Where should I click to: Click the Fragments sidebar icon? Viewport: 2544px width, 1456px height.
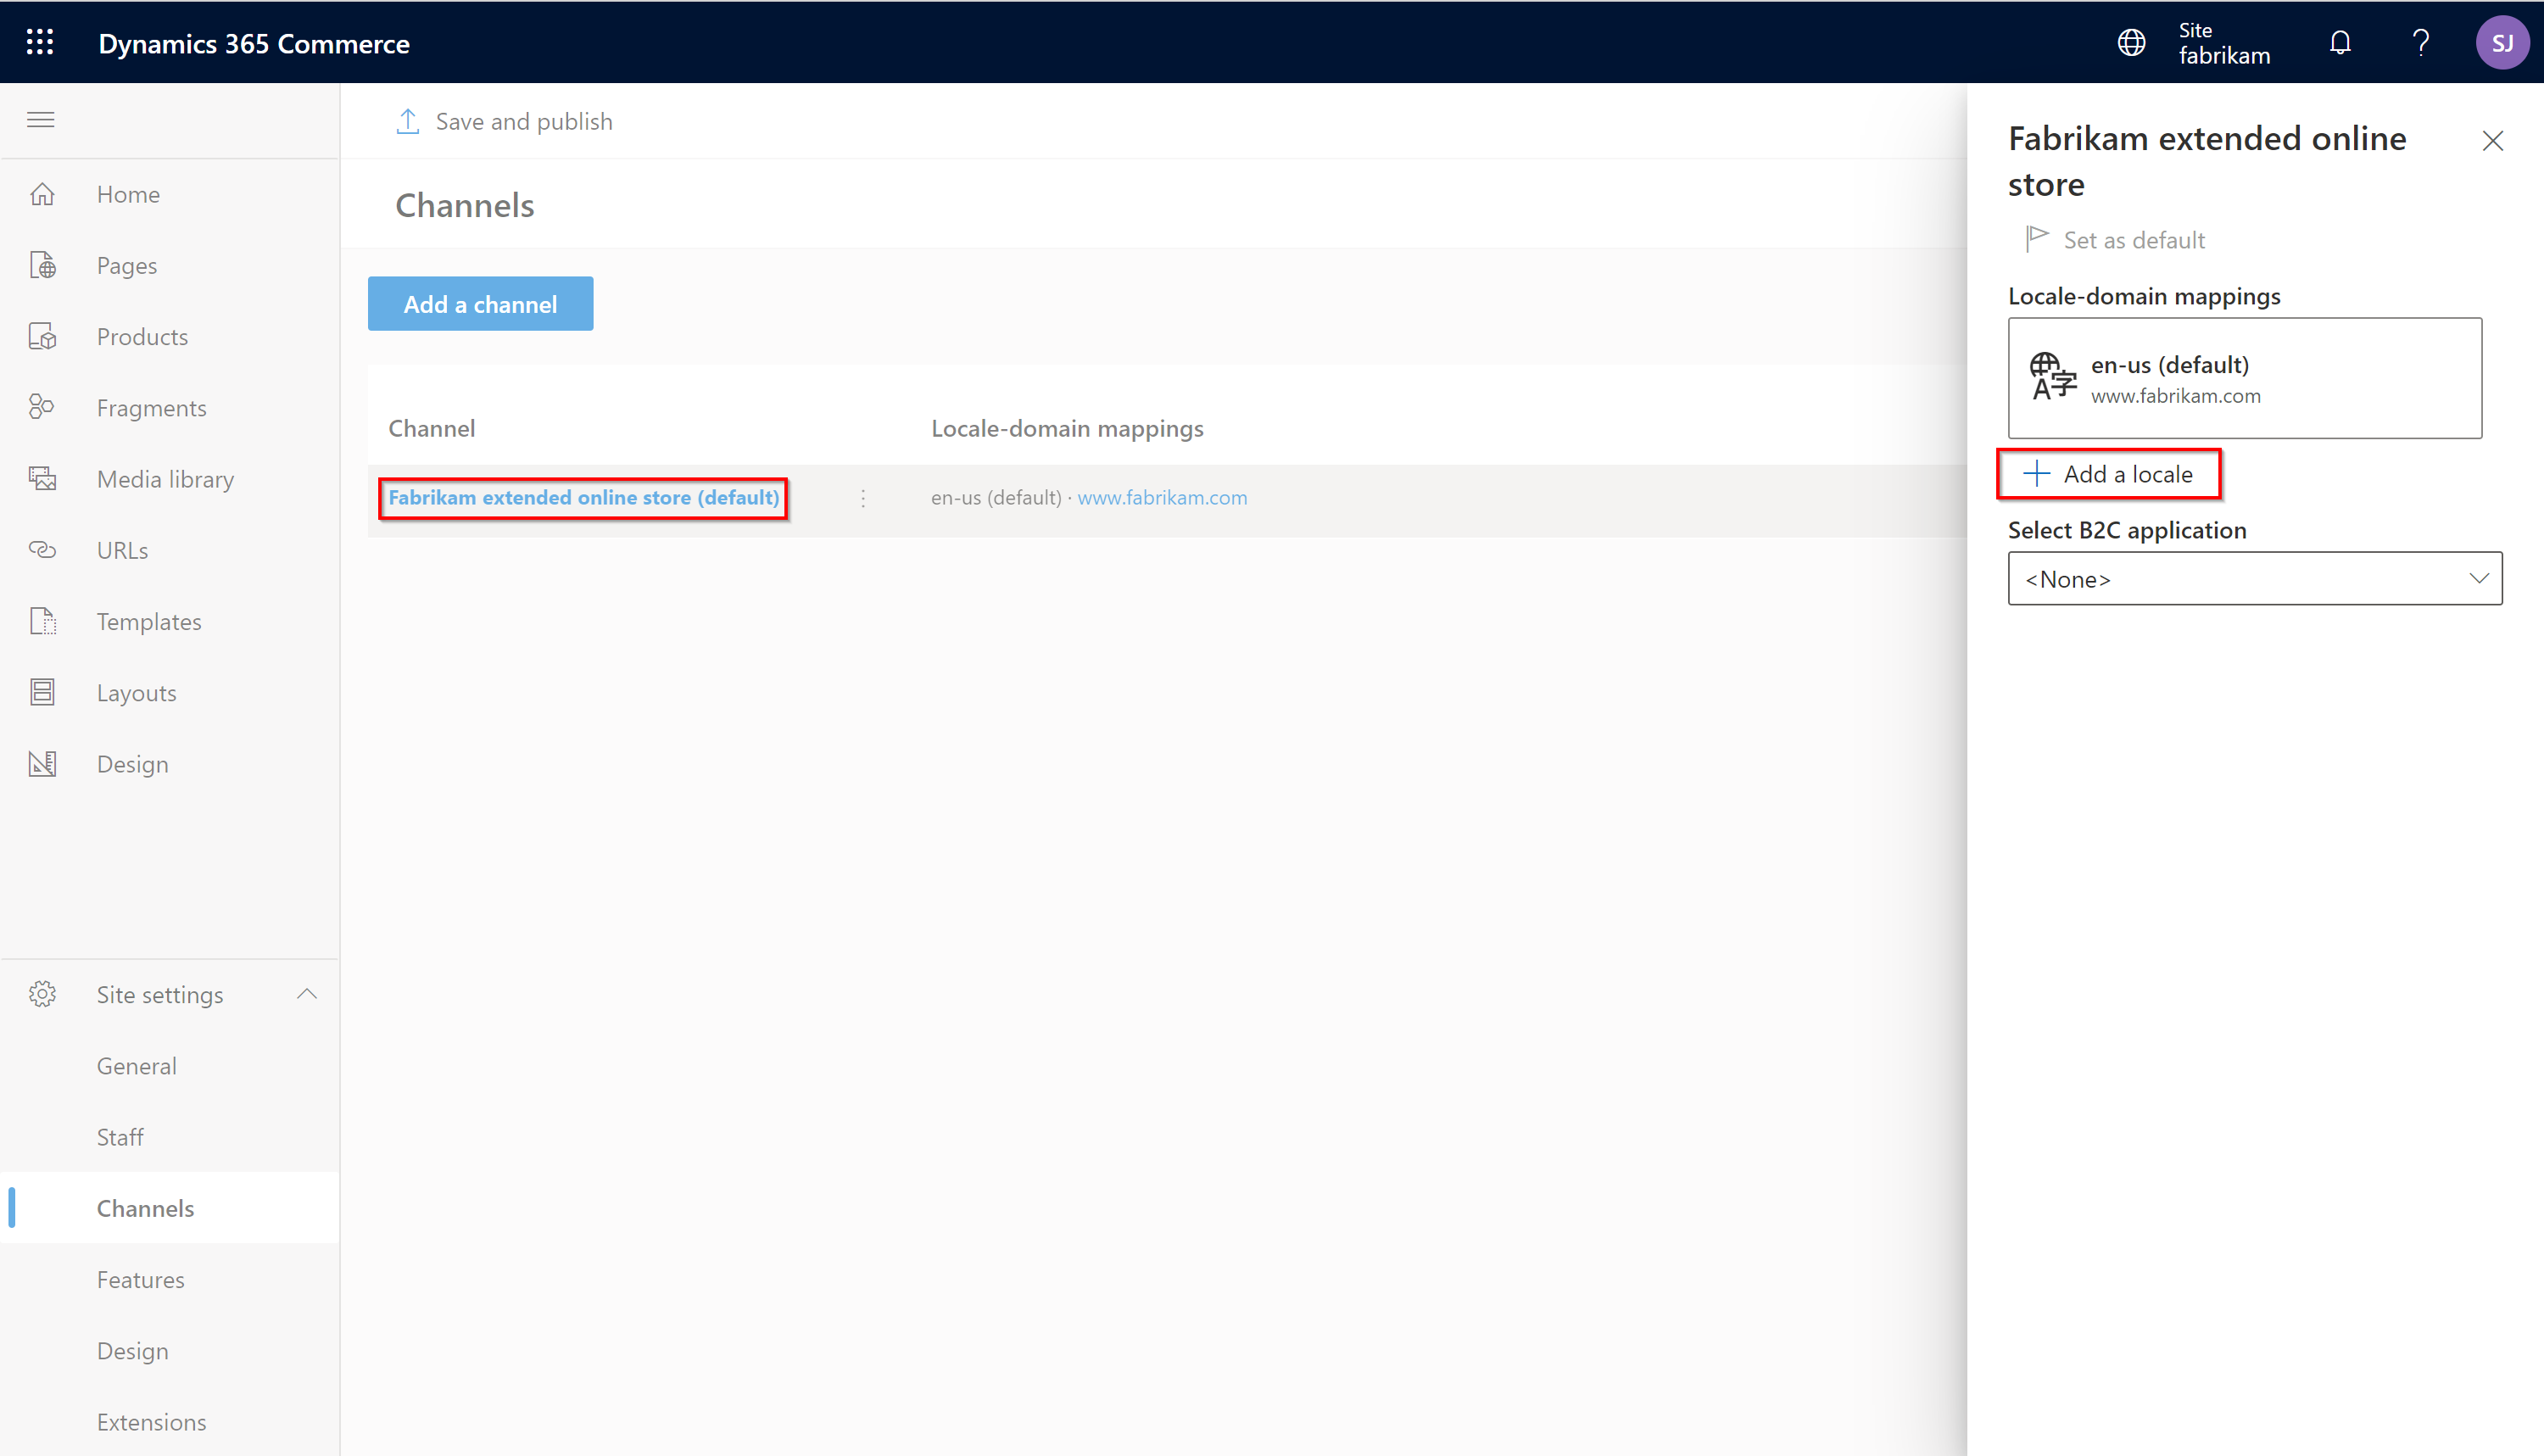46,407
